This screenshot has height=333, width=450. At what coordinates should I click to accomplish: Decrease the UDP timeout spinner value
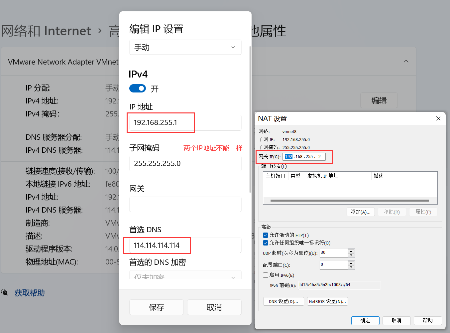(x=351, y=255)
